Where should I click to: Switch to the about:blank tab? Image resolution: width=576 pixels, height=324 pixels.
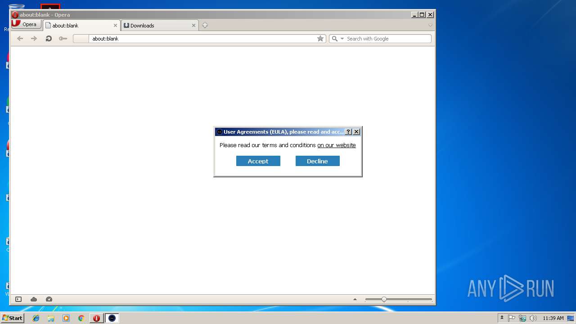(81, 26)
